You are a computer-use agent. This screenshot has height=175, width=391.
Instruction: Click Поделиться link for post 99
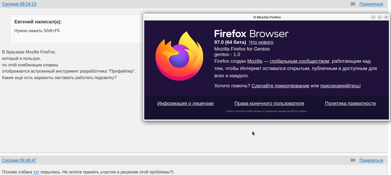pyautogui.click(x=371, y=160)
